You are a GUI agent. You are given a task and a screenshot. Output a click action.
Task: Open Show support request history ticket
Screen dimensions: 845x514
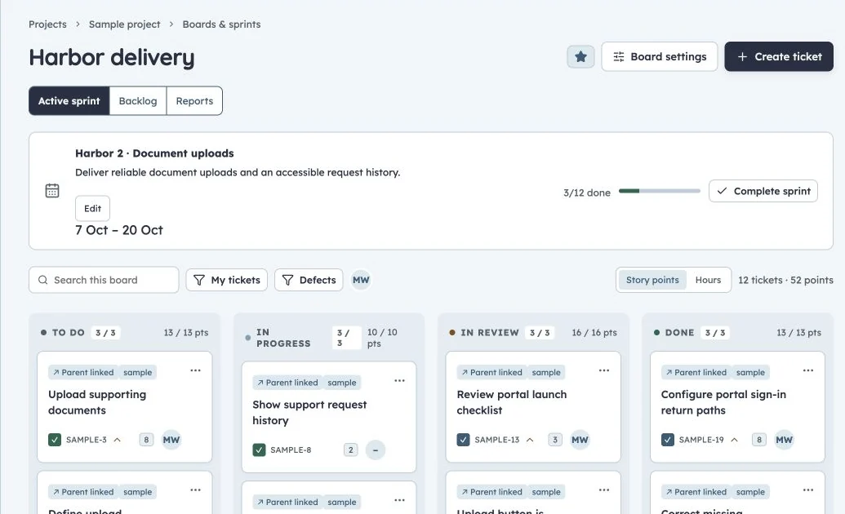pos(309,413)
